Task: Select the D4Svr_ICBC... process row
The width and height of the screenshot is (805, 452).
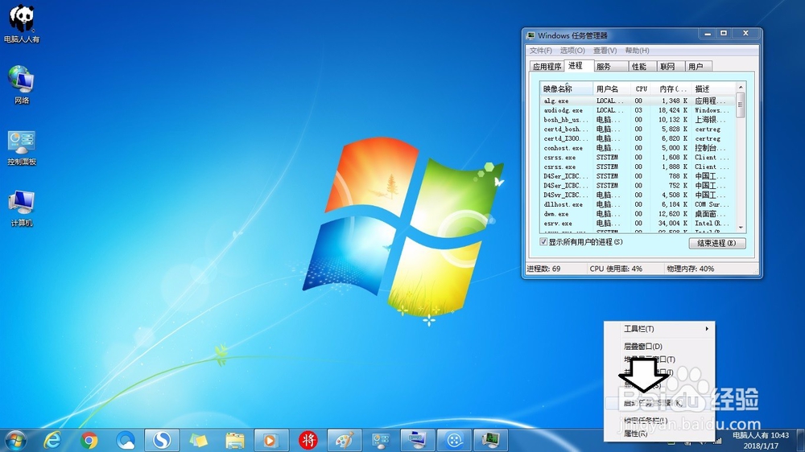Action: click(x=638, y=195)
